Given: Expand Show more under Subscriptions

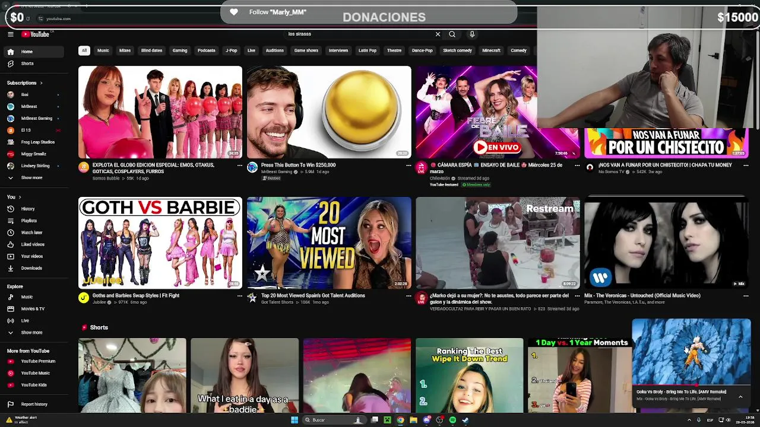Looking at the screenshot, I should (33, 177).
